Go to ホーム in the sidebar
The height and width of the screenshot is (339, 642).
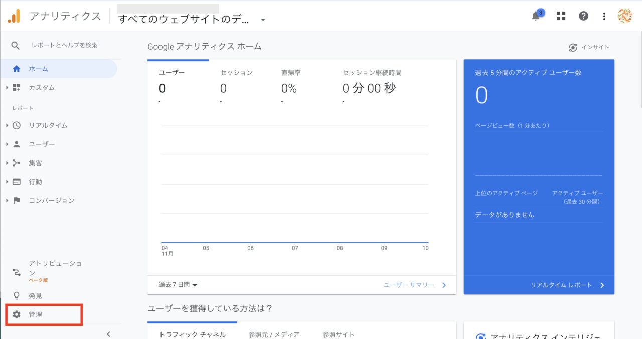(59, 69)
